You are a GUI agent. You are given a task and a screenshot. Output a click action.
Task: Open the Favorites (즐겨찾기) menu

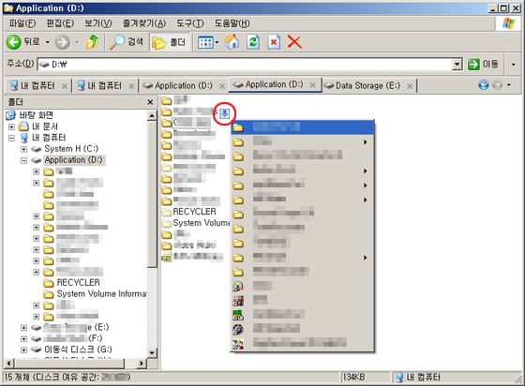(144, 23)
